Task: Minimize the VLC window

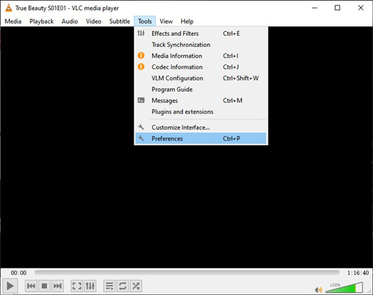Action: [x=315, y=8]
